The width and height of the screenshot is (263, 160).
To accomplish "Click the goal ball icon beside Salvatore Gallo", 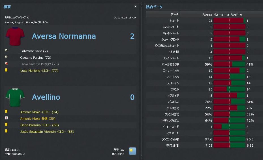I will (6, 50).
